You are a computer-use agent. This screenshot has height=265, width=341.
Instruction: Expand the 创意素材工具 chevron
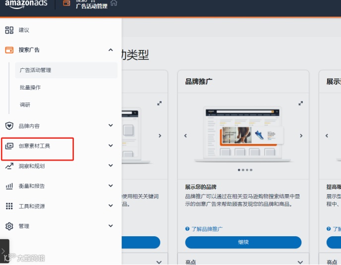[x=111, y=146]
